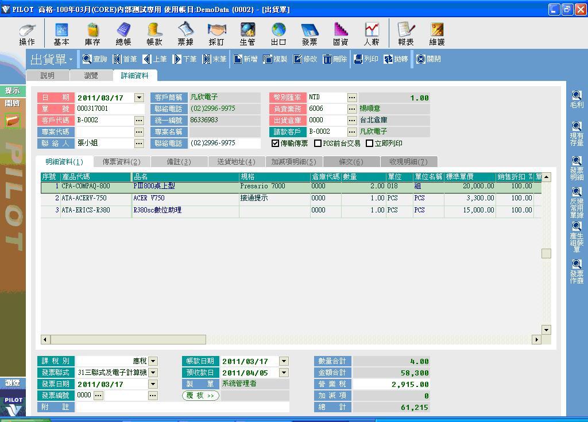Screen dimensions: 588x422
Task: Print the shipment with 列印
Action: point(366,59)
